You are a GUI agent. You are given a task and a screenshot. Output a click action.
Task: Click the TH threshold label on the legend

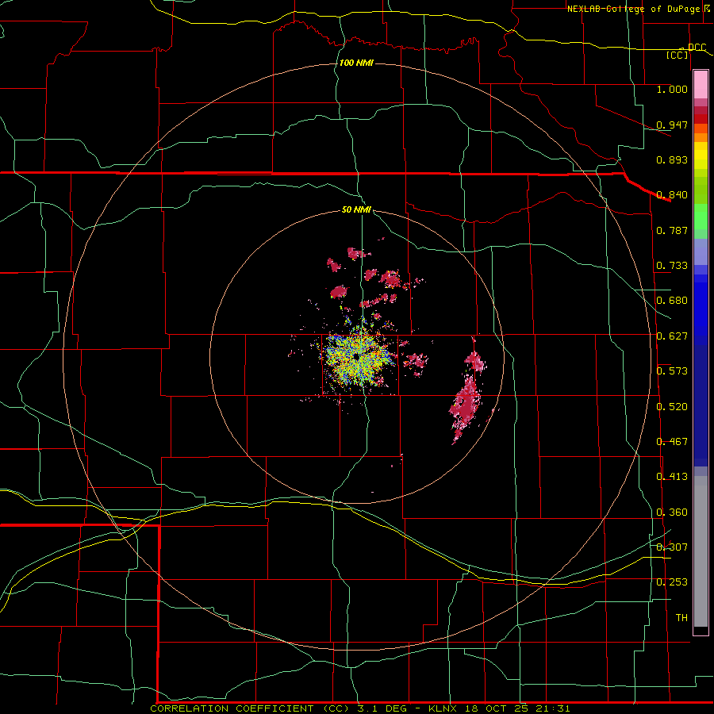681,617
